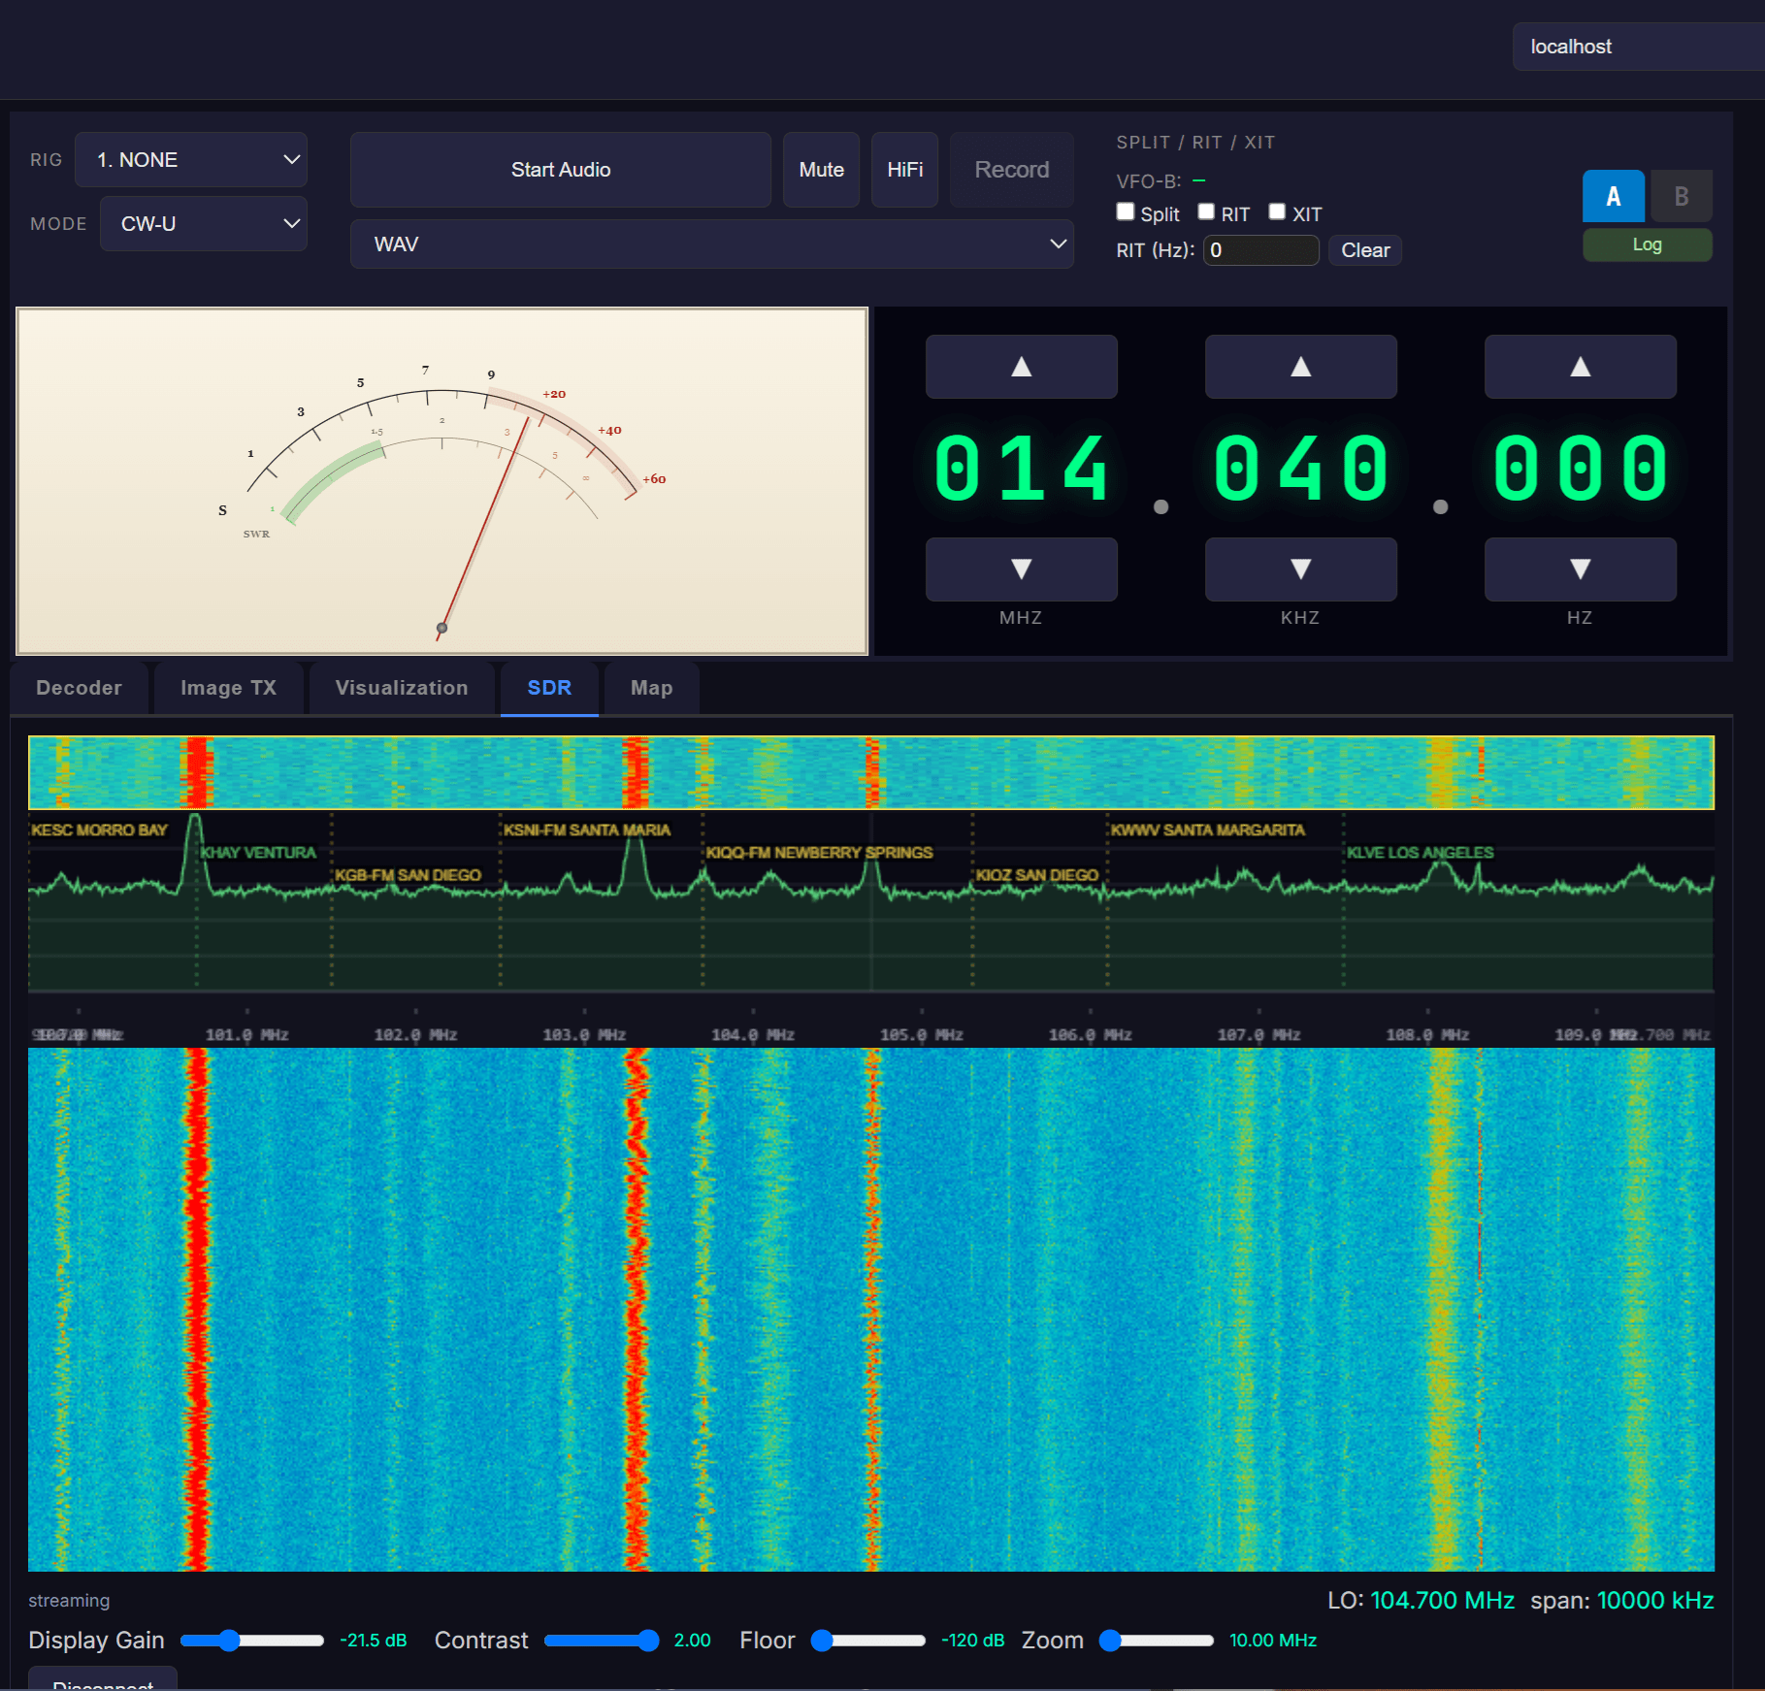Screen dimensions: 1765x1691
Task: Click the Record button
Action: click(x=1011, y=170)
